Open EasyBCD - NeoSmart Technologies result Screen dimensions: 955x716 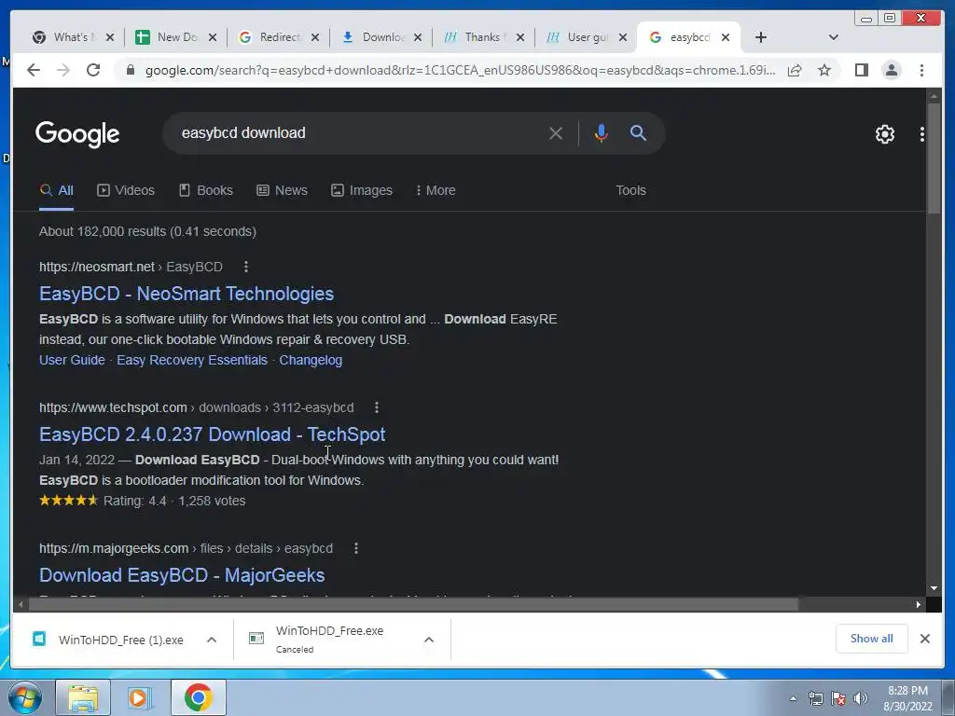click(x=187, y=294)
